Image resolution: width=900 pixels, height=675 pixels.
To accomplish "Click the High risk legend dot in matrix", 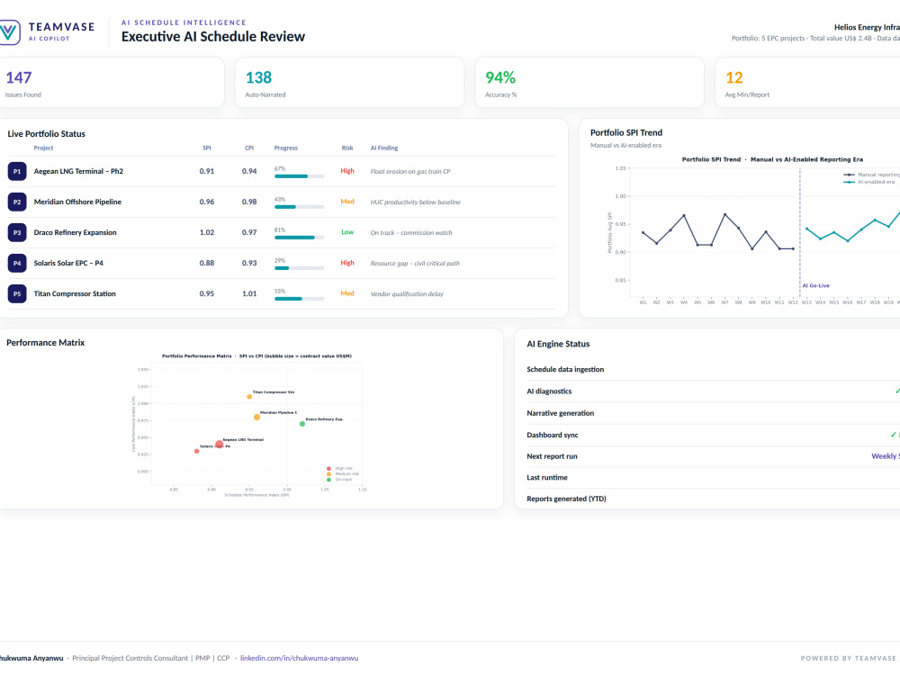I will pos(328,468).
